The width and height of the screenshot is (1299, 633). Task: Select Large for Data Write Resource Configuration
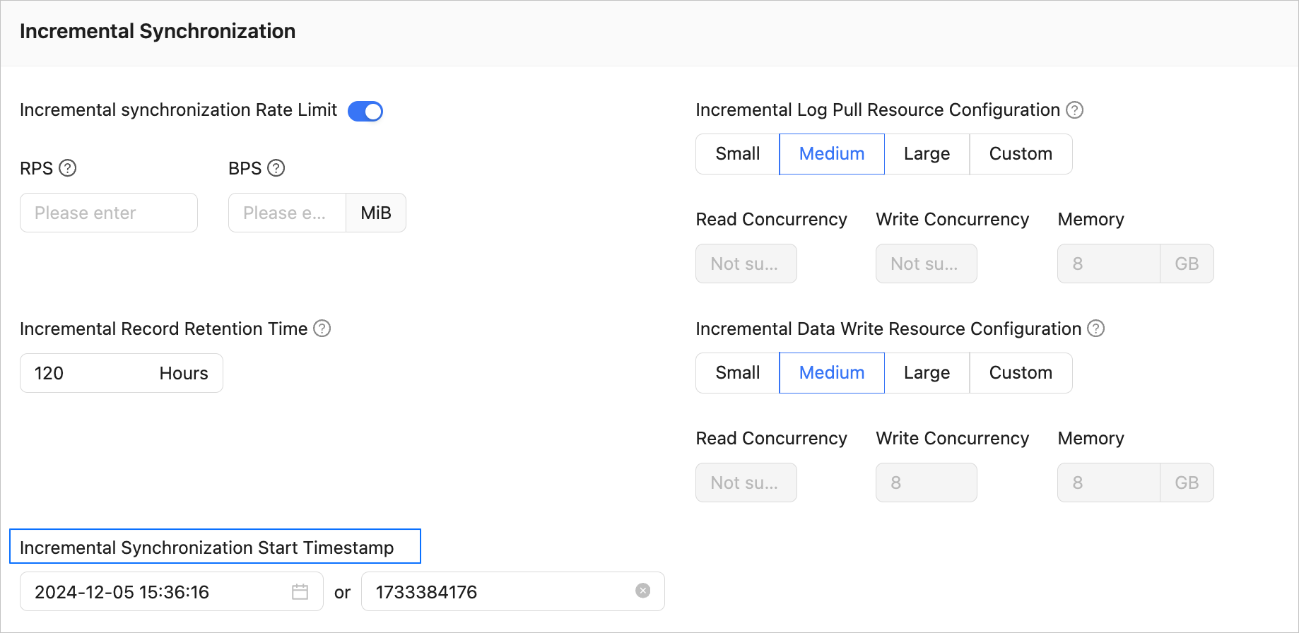(926, 373)
